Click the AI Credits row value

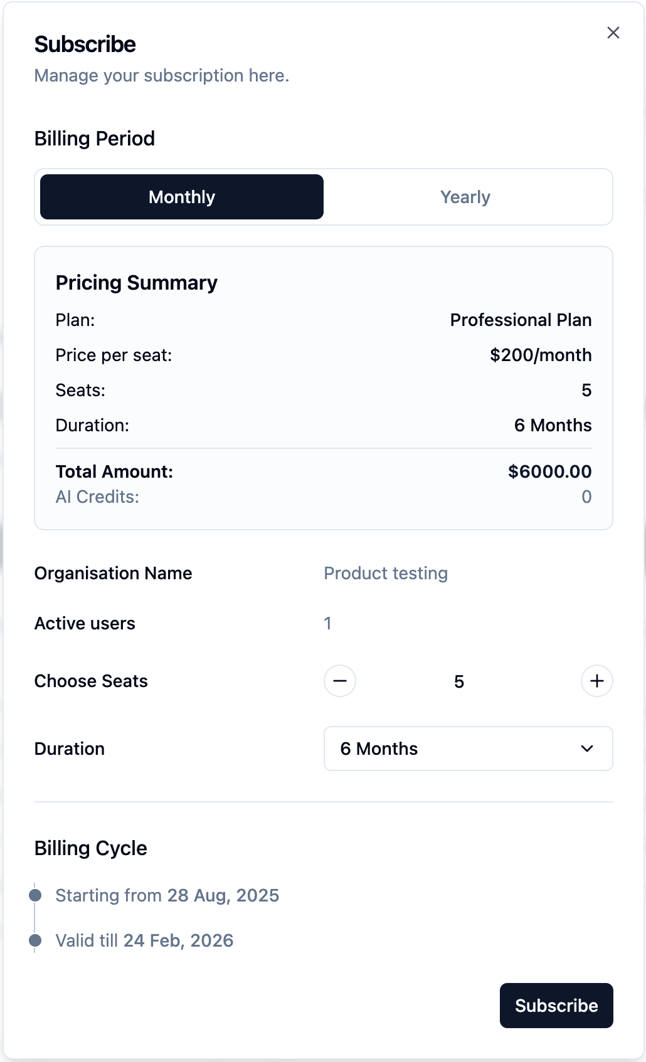point(586,497)
